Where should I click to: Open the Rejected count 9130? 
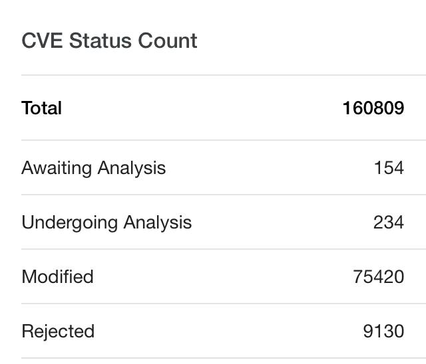383,331
